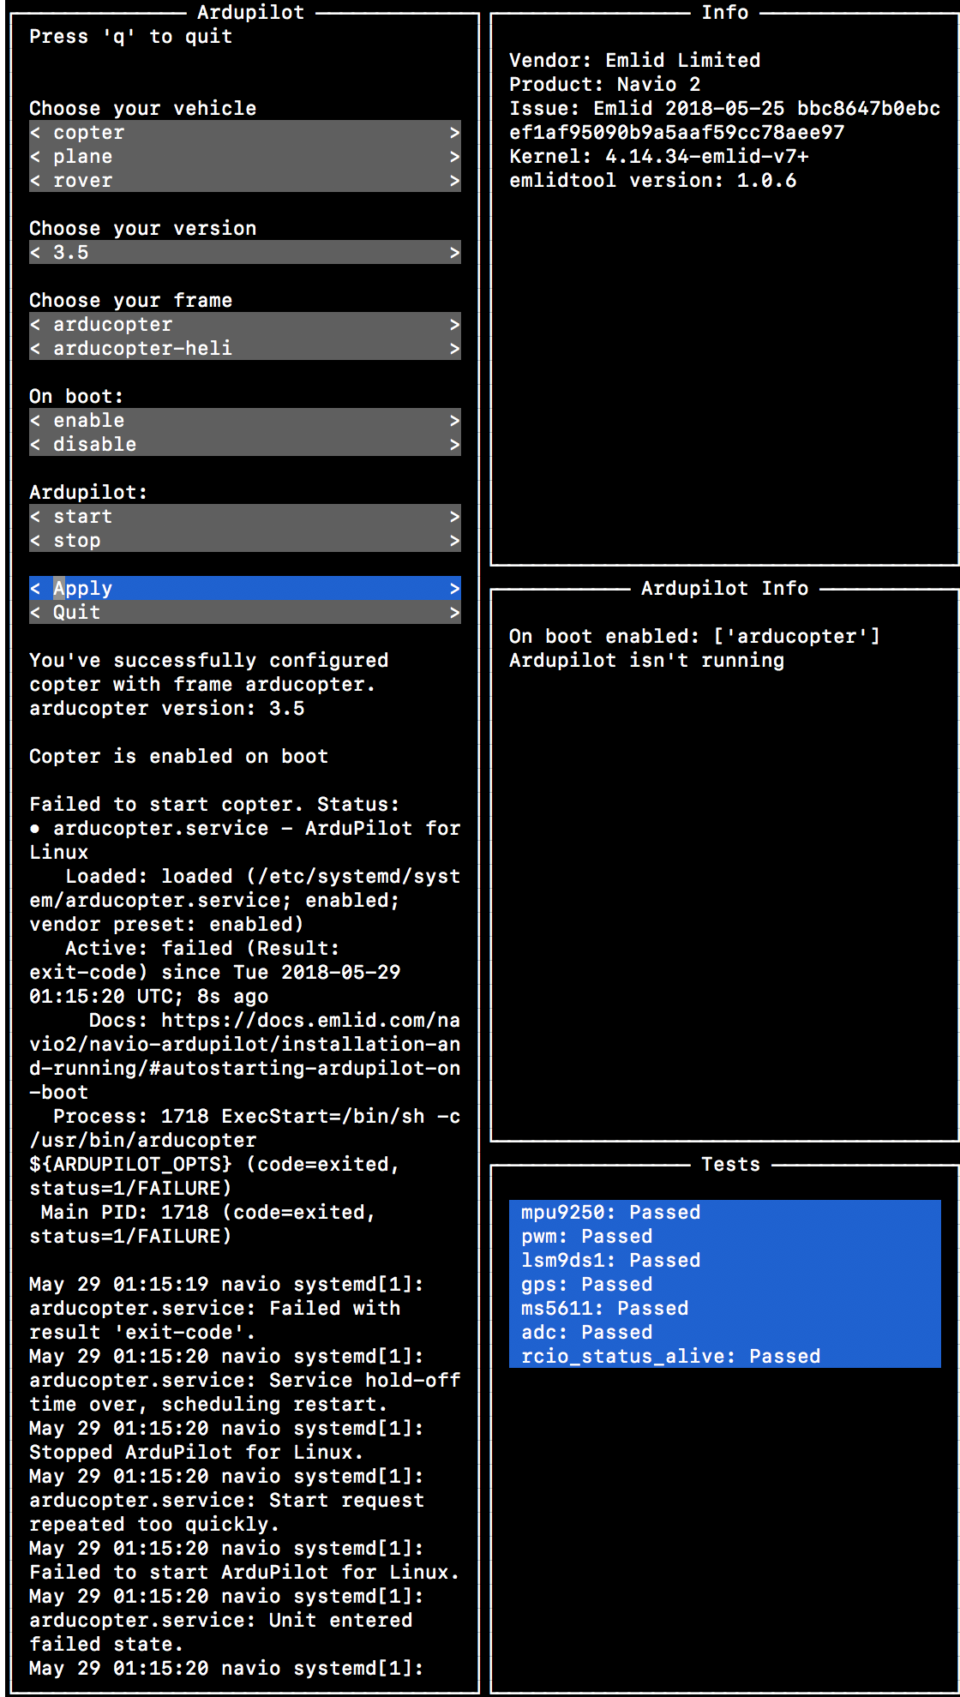Choose the rover vehicle
The width and height of the screenshot is (960, 1697).
click(x=245, y=180)
